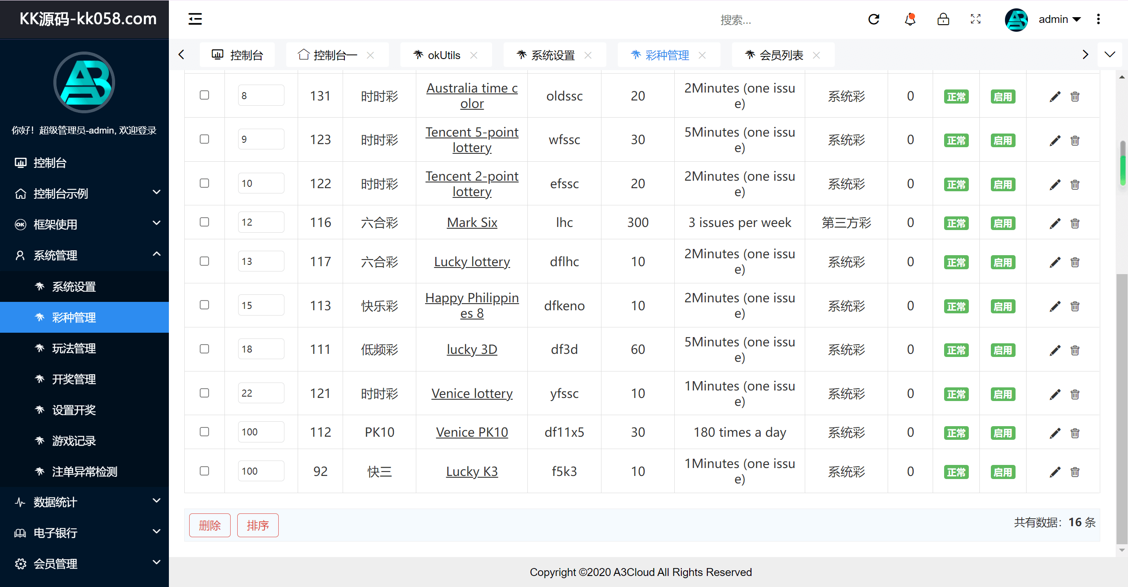The height and width of the screenshot is (587, 1128).
Task: Delete the Lucky lottery row
Action: click(x=1075, y=262)
